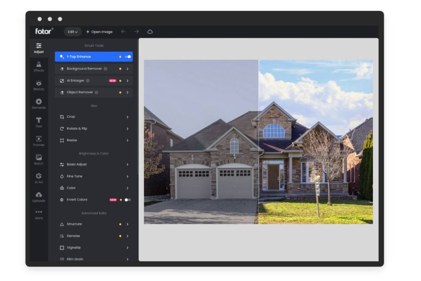Click the before/after divider on photo
421x281 pixels.
pos(259,142)
